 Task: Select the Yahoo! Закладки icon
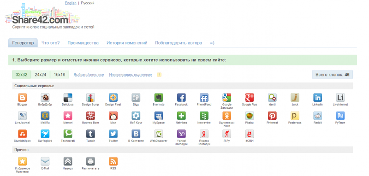181,134
